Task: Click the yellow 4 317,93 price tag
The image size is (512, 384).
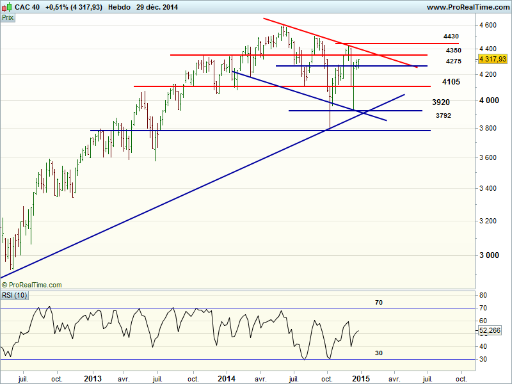Action: (492, 59)
